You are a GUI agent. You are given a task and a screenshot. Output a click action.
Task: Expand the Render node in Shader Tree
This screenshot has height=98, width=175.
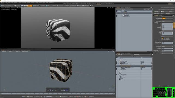(118, 59)
